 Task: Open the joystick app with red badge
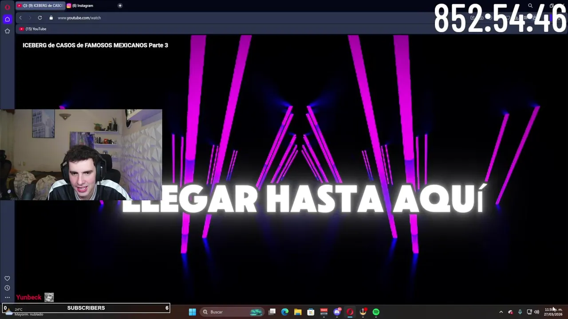click(363, 312)
